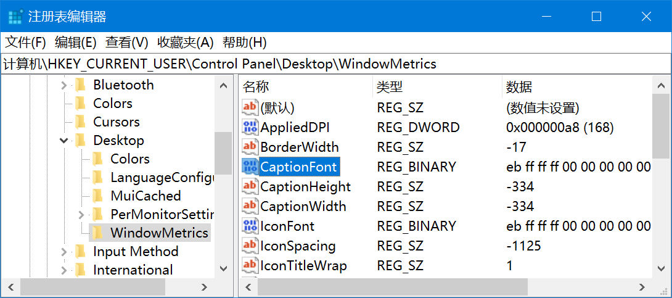672x298 pixels.
Task: Collapse the Desktop tree node
Action: (64, 140)
